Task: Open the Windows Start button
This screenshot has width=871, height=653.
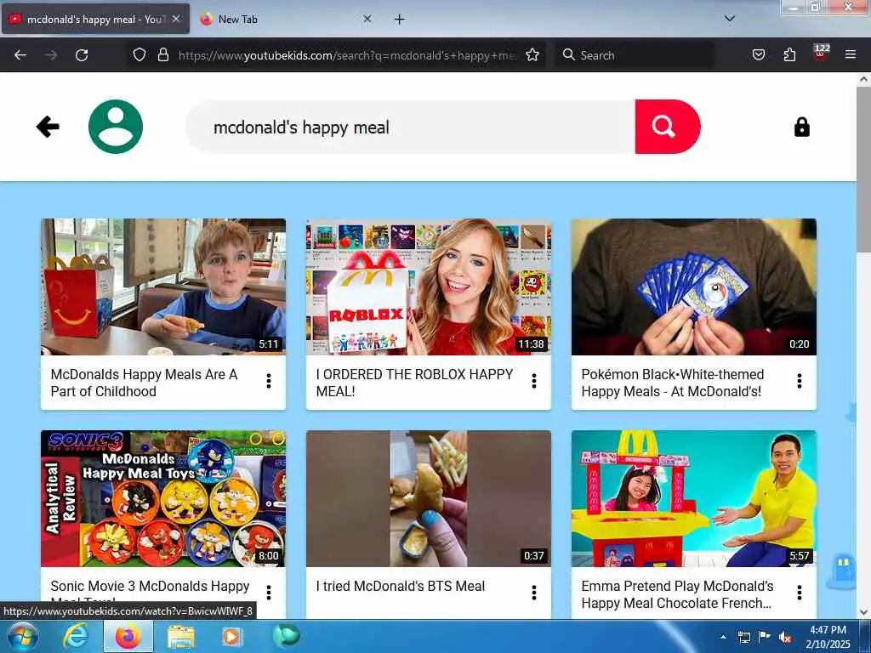Action: click(x=23, y=637)
